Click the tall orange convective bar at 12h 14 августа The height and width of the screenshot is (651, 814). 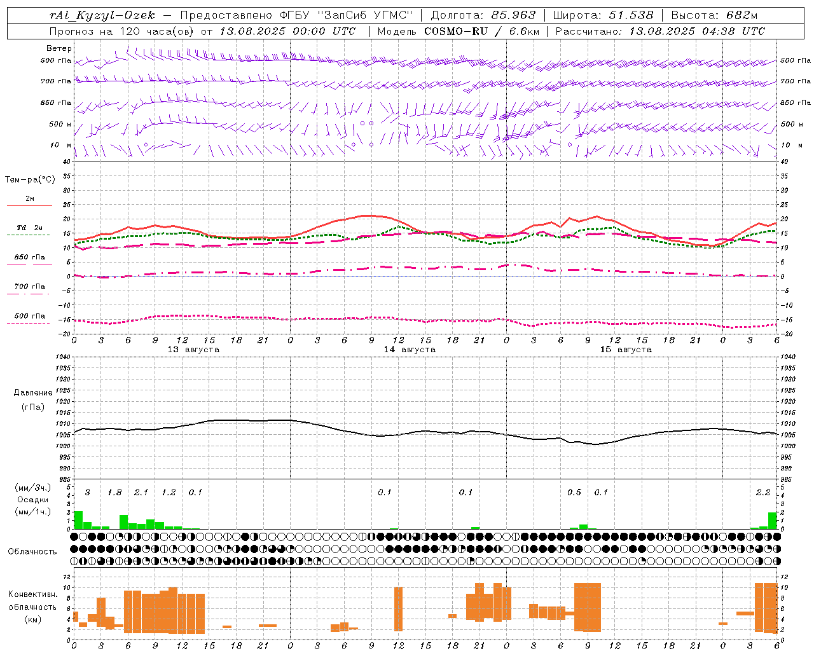point(398,609)
